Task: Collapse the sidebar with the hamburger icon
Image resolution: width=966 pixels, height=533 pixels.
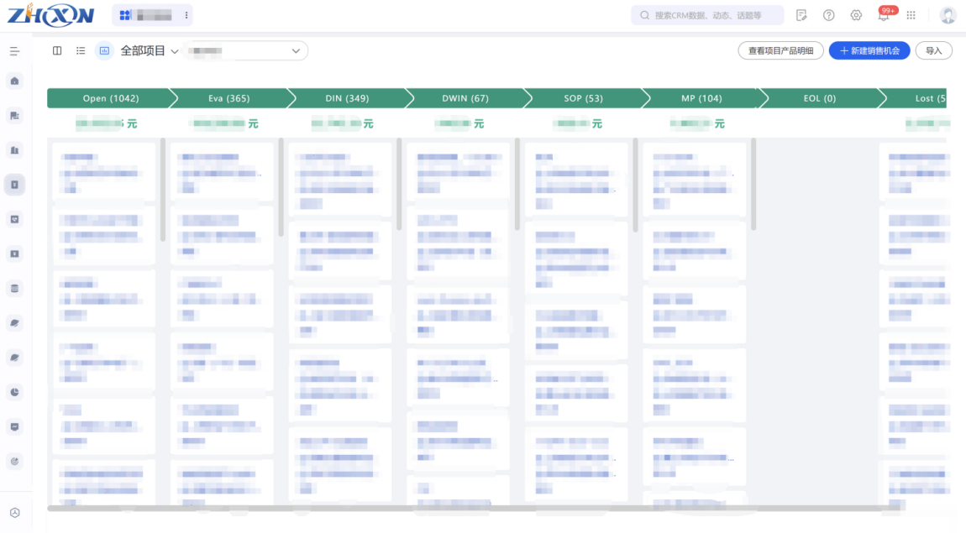Action: click(15, 51)
